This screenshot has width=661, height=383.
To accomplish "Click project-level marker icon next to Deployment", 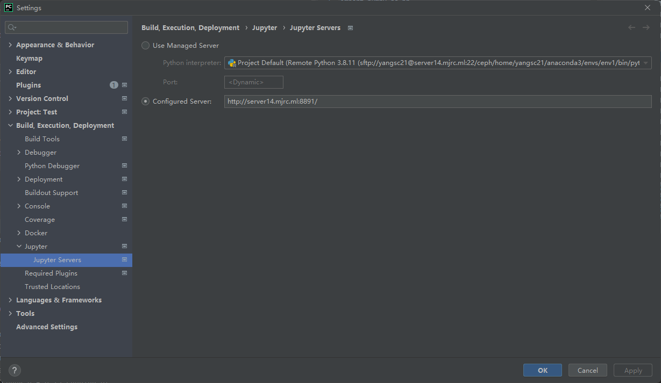I will click(125, 179).
